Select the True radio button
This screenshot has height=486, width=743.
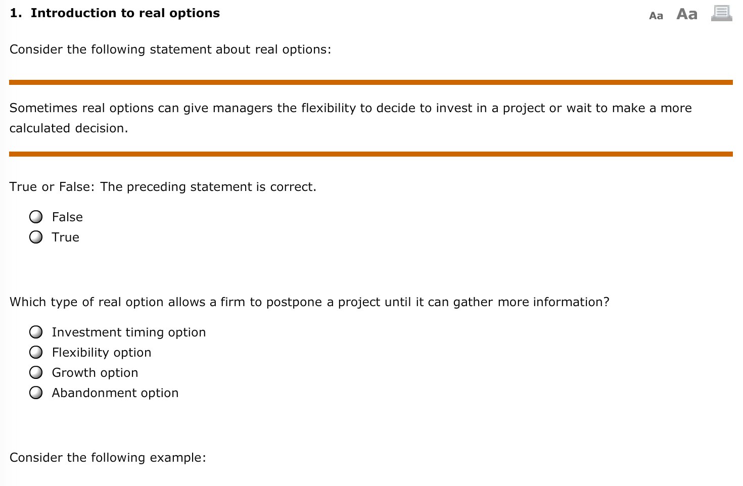[x=36, y=236]
